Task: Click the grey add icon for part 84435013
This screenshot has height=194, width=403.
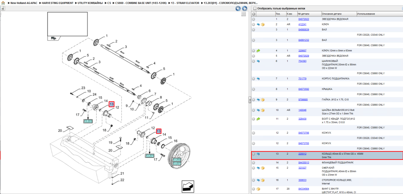Action: [253, 163]
